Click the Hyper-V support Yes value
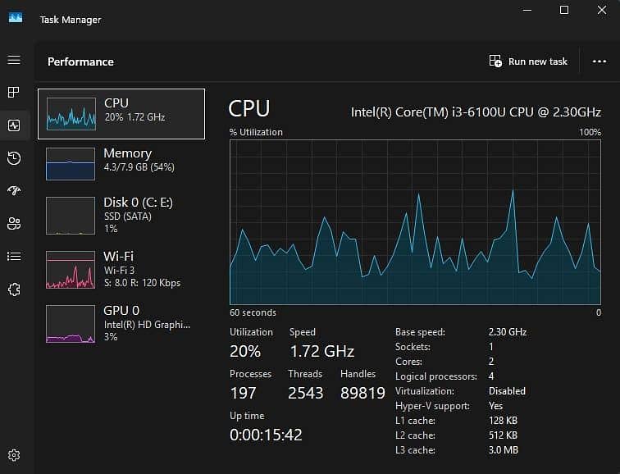The width and height of the screenshot is (620, 474). pos(496,406)
